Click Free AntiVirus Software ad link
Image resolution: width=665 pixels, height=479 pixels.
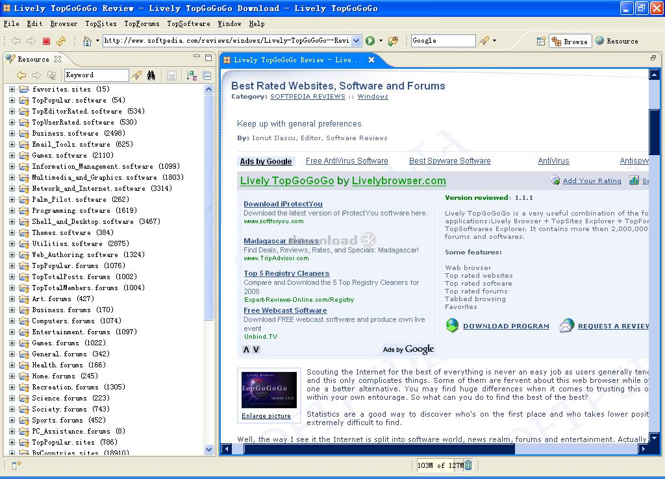click(x=347, y=161)
